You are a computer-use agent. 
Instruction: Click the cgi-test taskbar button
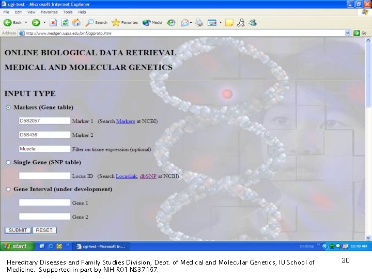tap(101, 246)
